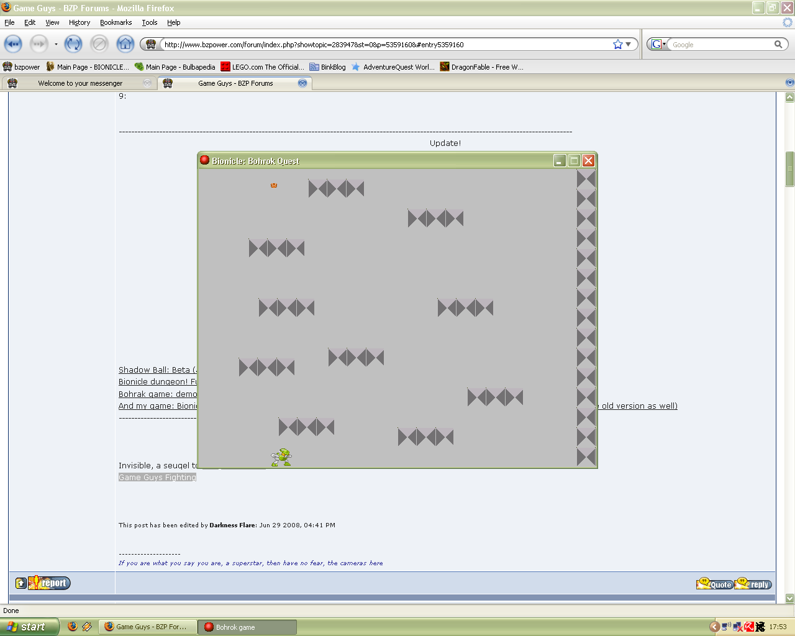The image size is (795, 636).
Task: Click the page scrollbar down arrow
Action: [x=790, y=598]
